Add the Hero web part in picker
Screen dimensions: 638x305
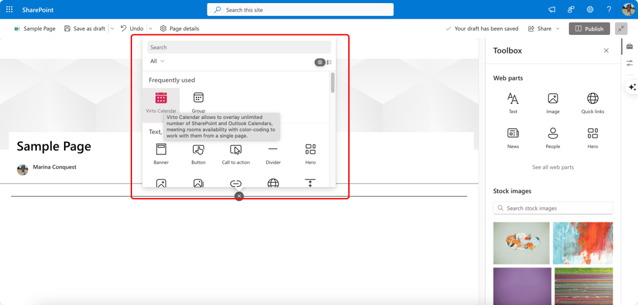pos(310,154)
